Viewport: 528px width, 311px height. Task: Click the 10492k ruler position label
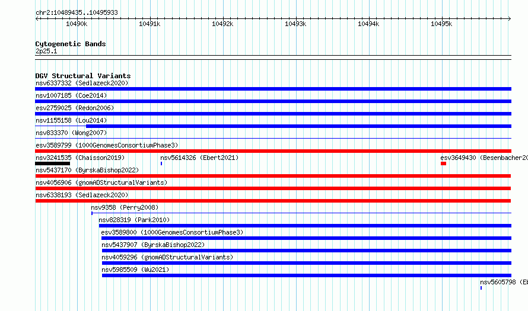click(x=222, y=24)
